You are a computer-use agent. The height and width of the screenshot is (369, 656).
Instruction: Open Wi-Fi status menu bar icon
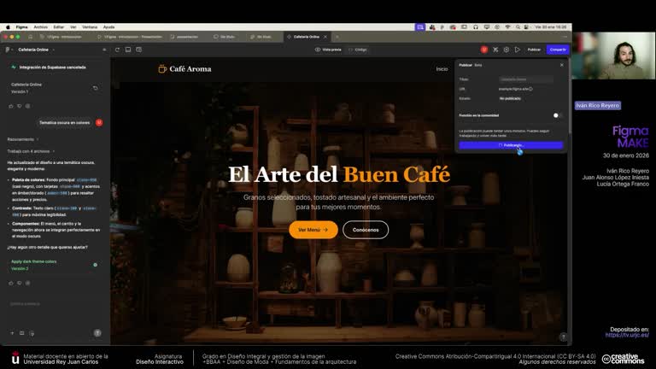[507, 26]
